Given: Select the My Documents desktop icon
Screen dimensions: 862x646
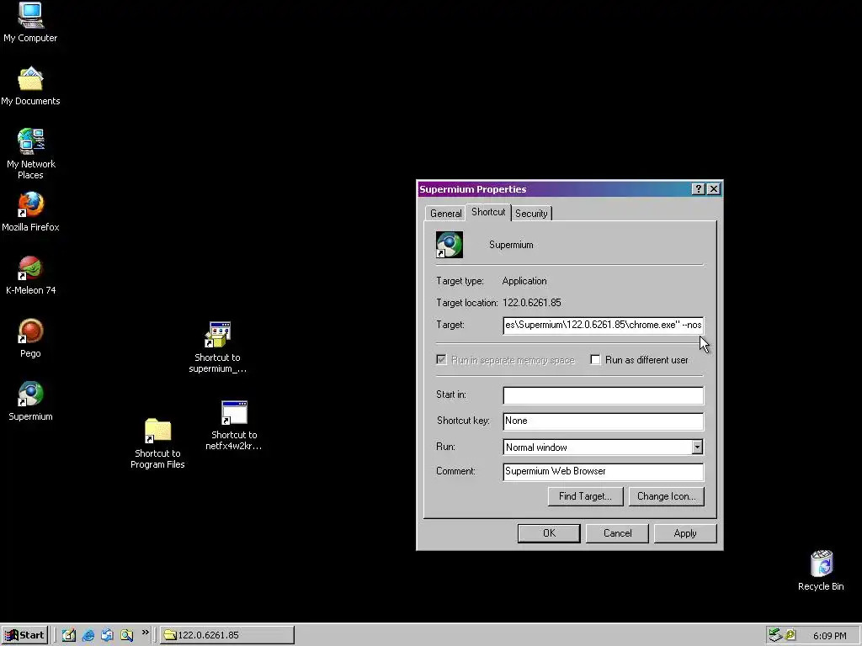Looking at the screenshot, I should click(30, 87).
